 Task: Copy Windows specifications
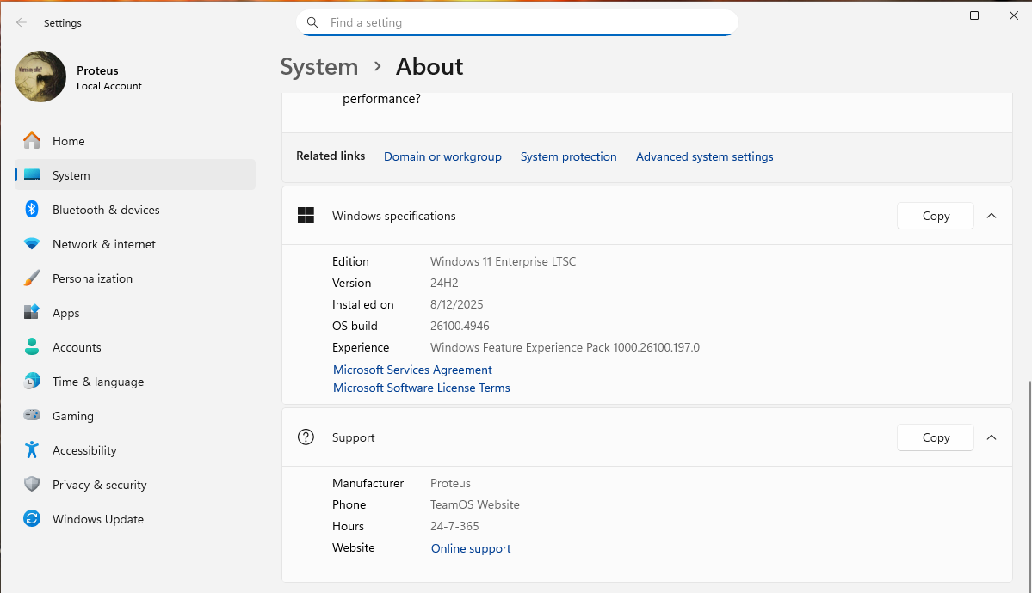(x=936, y=216)
